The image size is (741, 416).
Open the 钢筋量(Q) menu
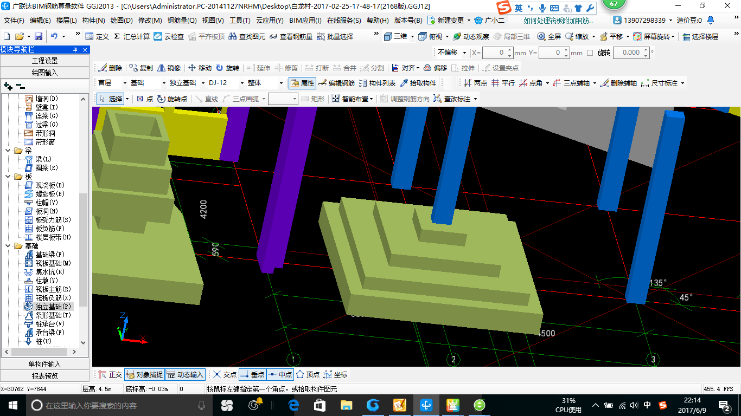click(182, 21)
